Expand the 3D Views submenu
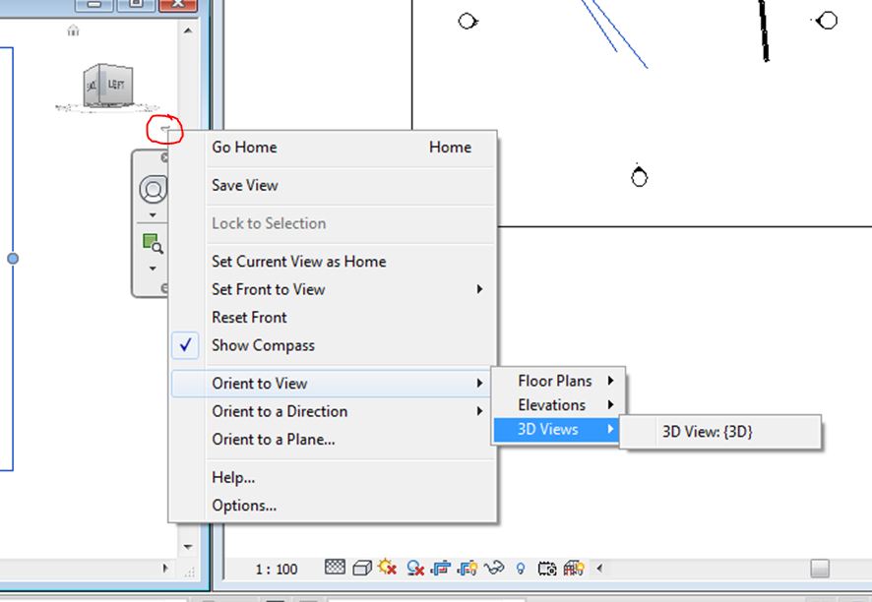This screenshot has width=872, height=602. [x=558, y=429]
